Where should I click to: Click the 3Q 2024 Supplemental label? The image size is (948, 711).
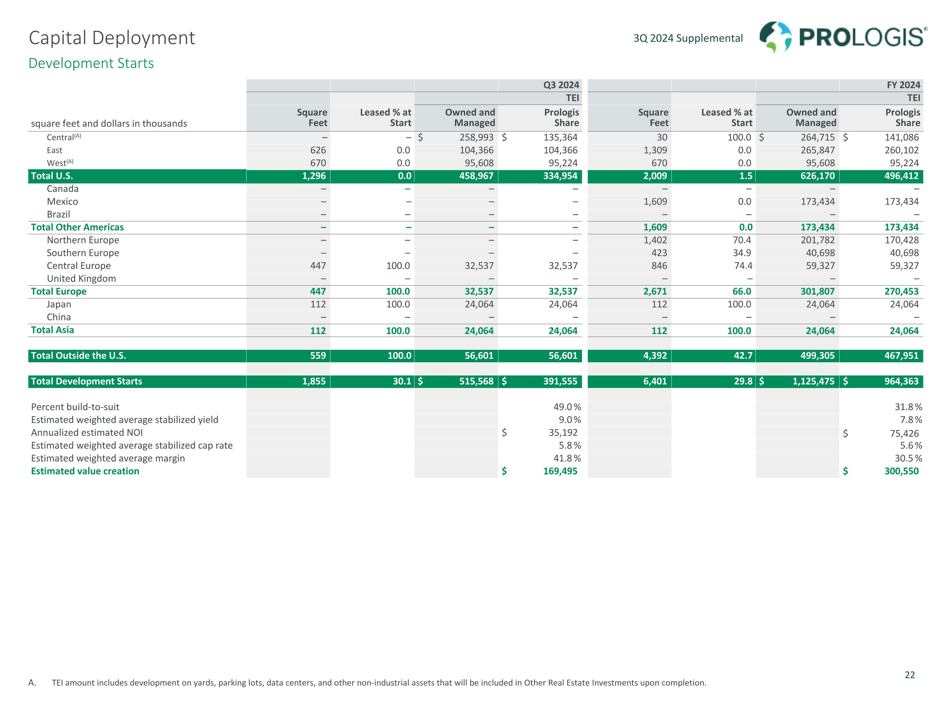[688, 38]
